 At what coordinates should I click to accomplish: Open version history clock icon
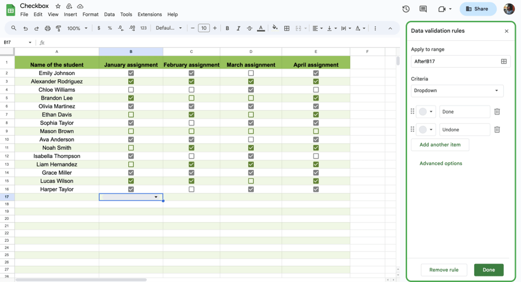tap(406, 9)
